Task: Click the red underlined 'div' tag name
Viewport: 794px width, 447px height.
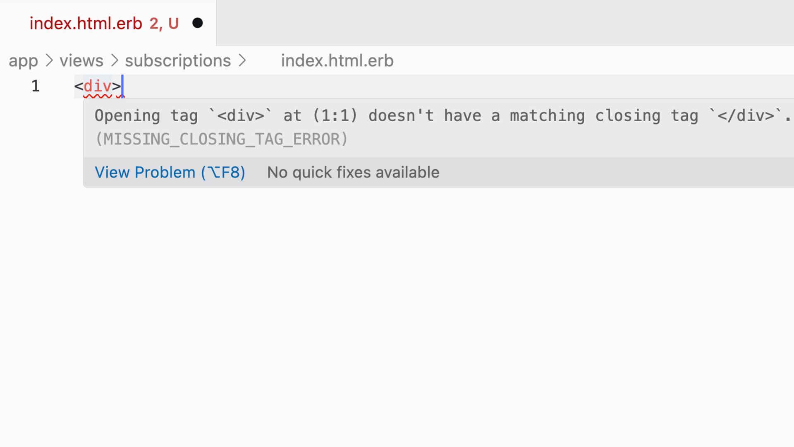Action: pos(97,86)
